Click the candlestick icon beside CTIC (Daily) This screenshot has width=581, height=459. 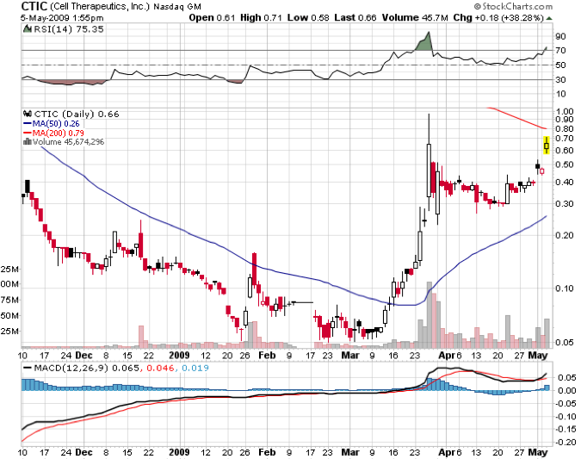coord(28,114)
